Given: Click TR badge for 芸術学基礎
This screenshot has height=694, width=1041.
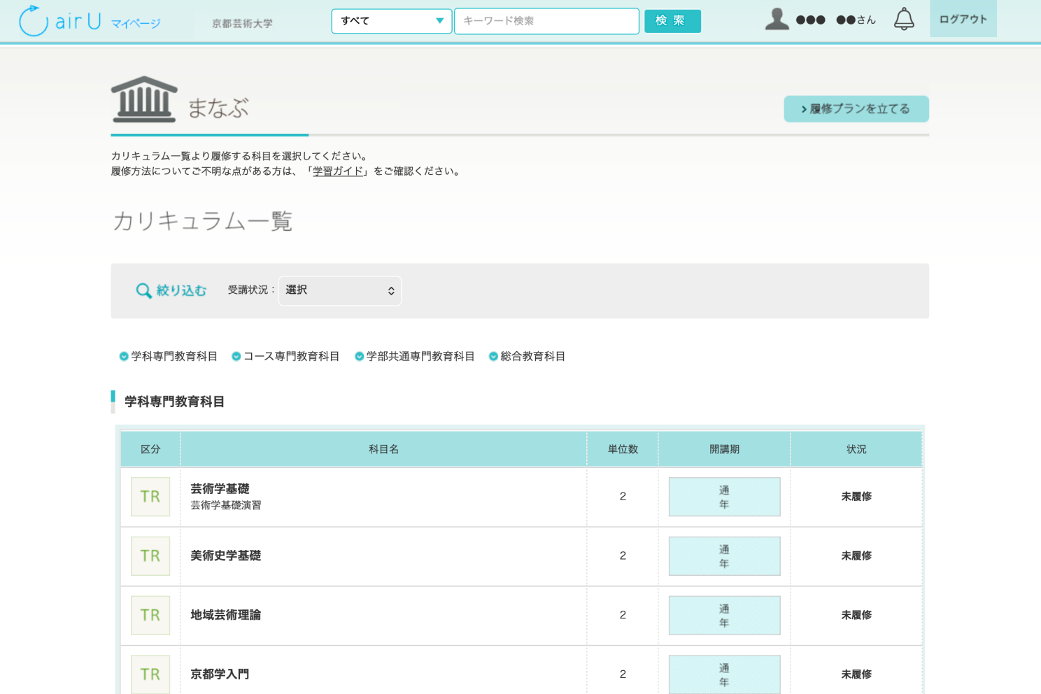Looking at the screenshot, I should click(150, 497).
